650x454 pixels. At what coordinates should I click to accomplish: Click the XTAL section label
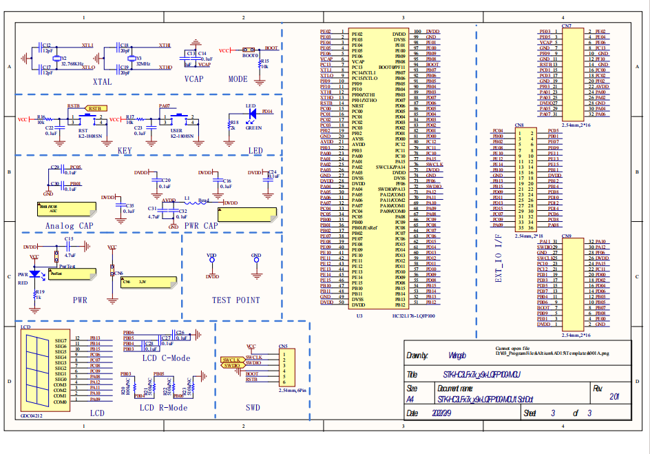pyautogui.click(x=103, y=82)
